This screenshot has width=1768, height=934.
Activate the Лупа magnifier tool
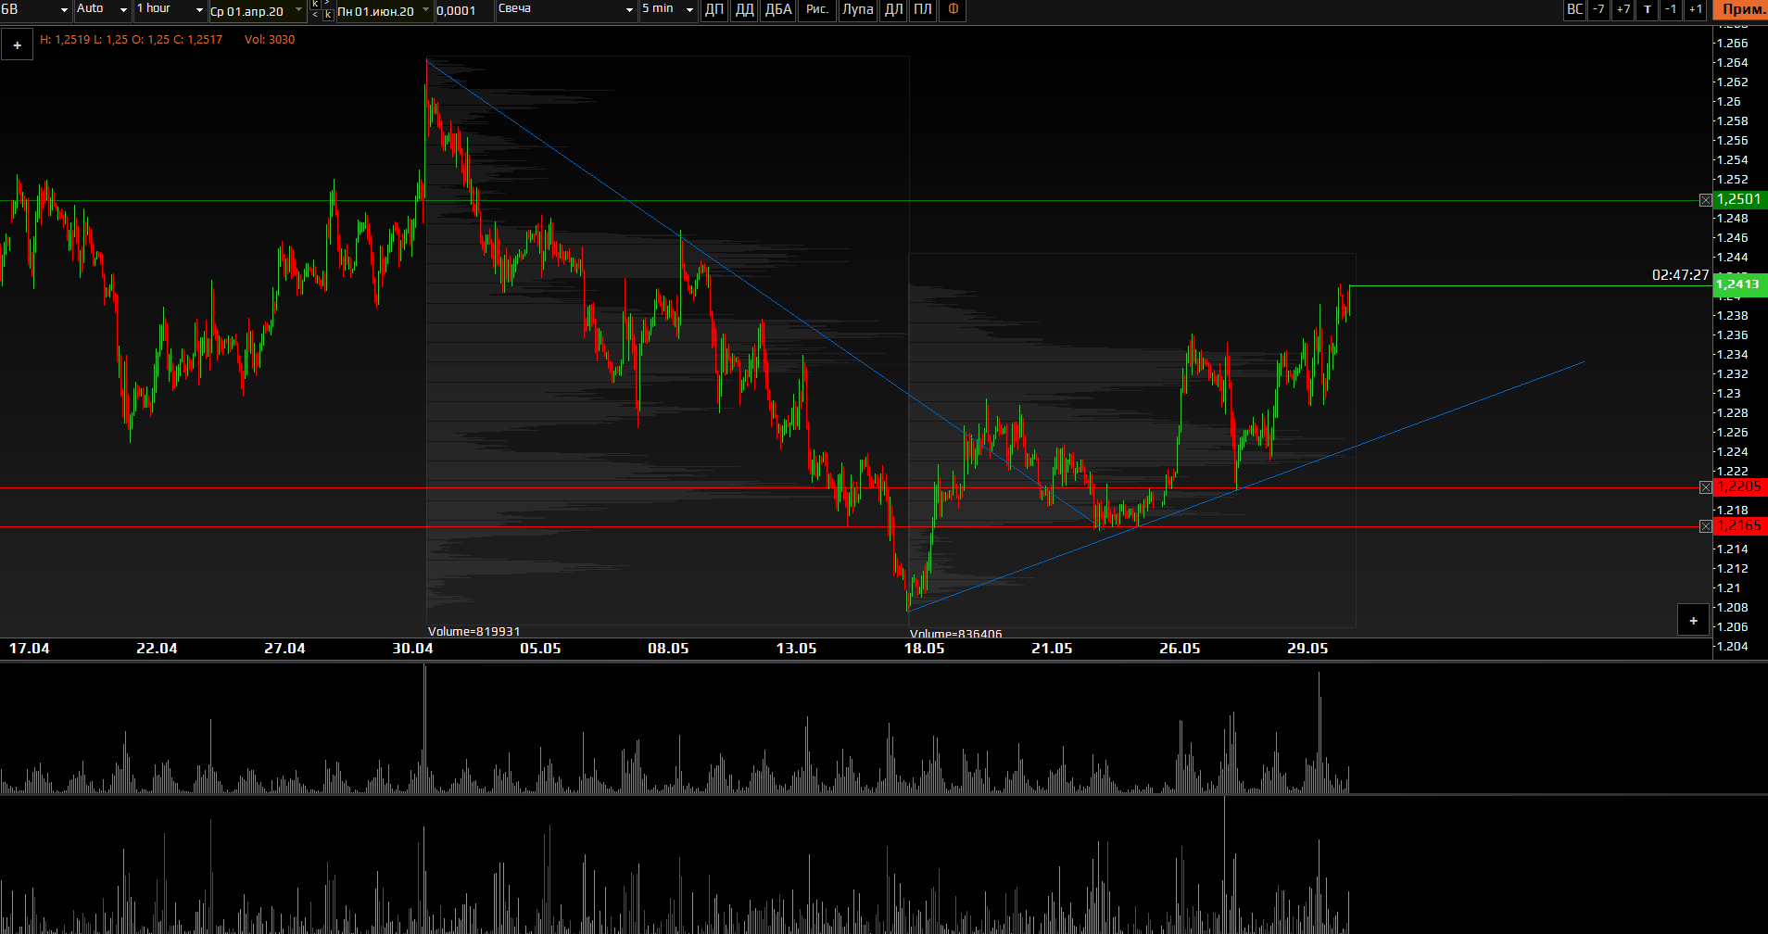pyautogui.click(x=857, y=10)
